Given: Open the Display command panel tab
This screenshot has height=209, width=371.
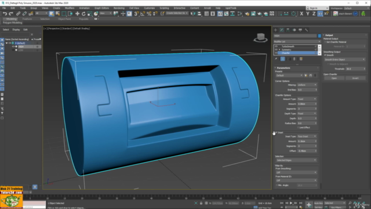Looking at the screenshot, I should click(x=300, y=30).
